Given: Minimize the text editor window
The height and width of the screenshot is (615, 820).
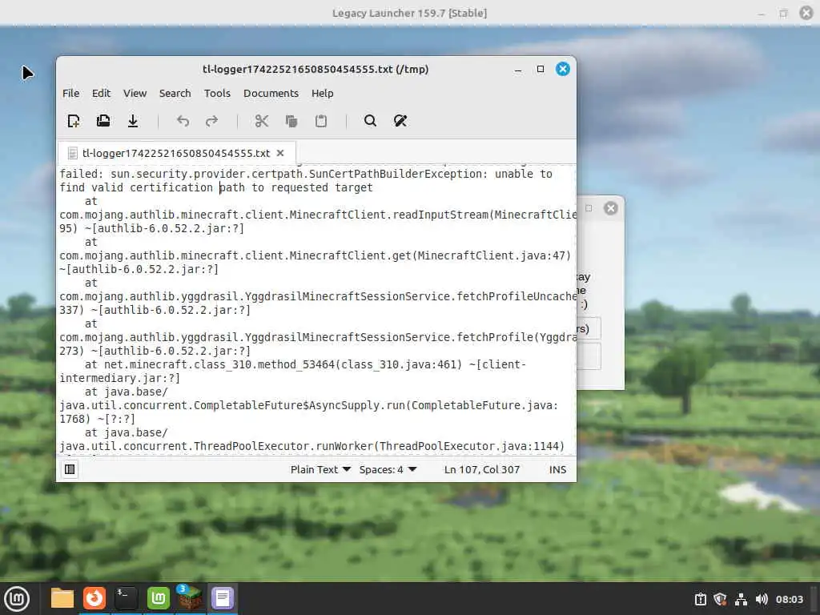Looking at the screenshot, I should (x=518, y=70).
